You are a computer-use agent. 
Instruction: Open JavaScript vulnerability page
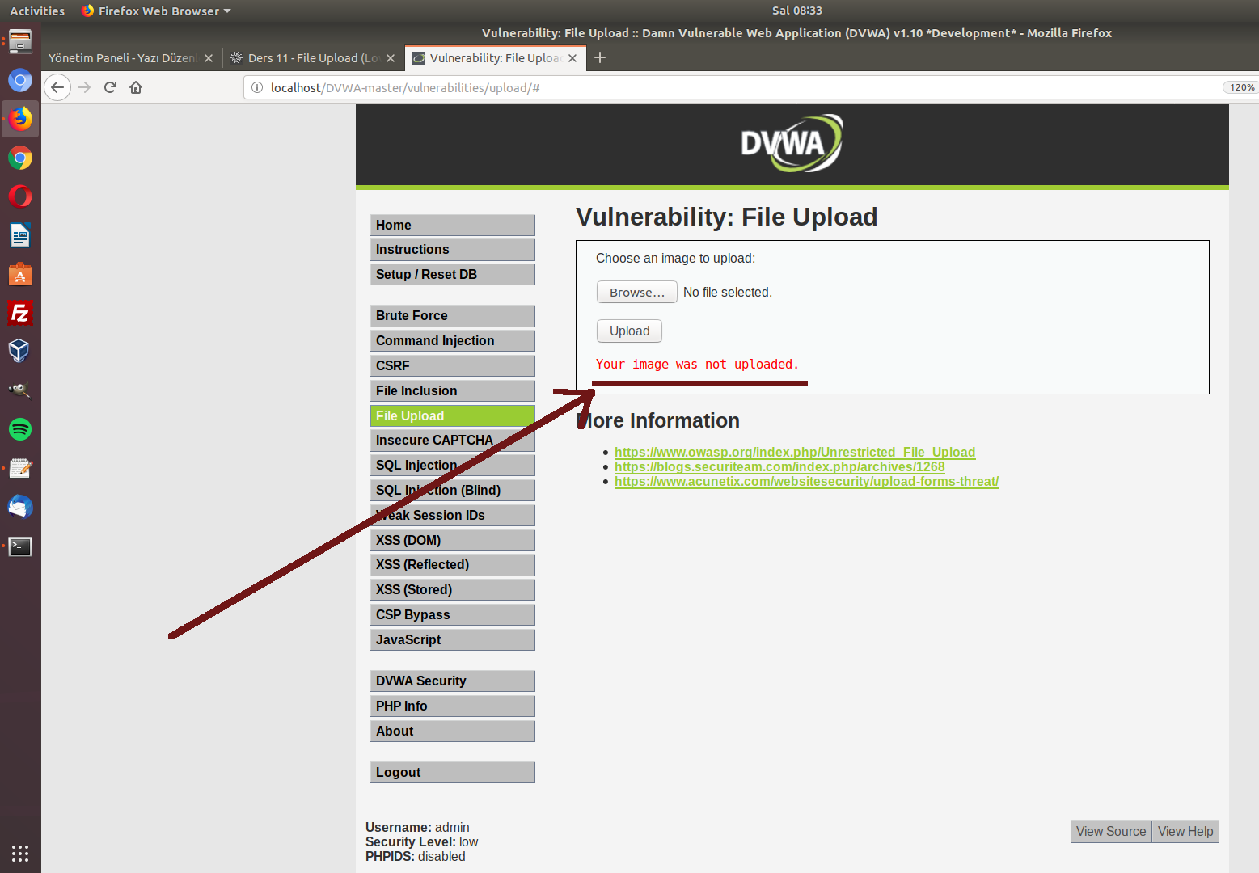[x=453, y=639]
